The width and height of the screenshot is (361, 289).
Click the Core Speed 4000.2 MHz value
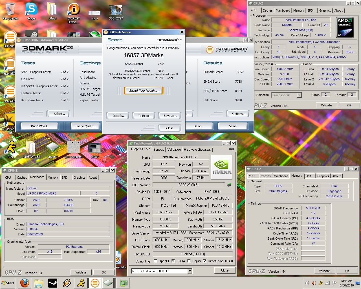coord(285,69)
